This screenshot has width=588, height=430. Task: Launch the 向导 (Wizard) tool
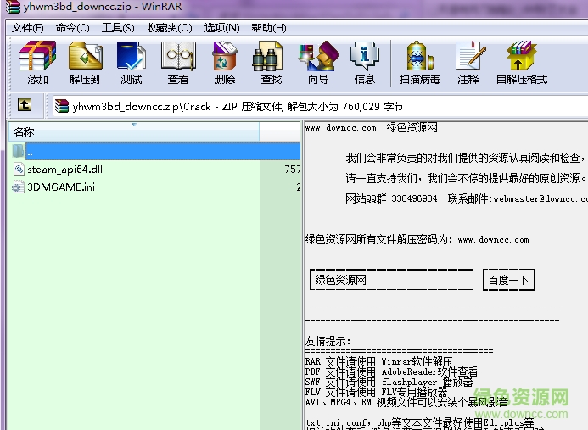(318, 62)
